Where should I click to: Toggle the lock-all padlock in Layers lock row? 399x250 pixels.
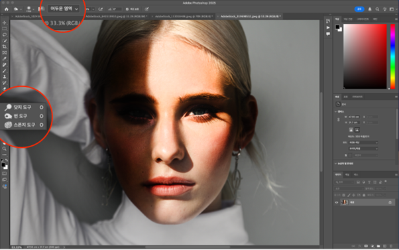364,195
